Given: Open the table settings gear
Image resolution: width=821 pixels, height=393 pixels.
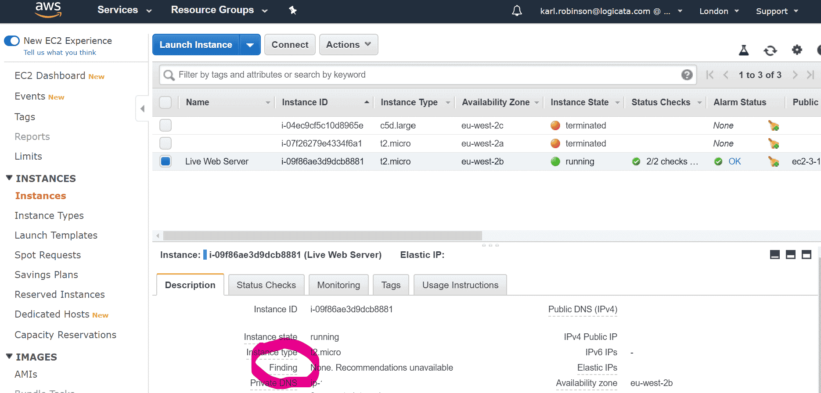Looking at the screenshot, I should pyautogui.click(x=797, y=50).
